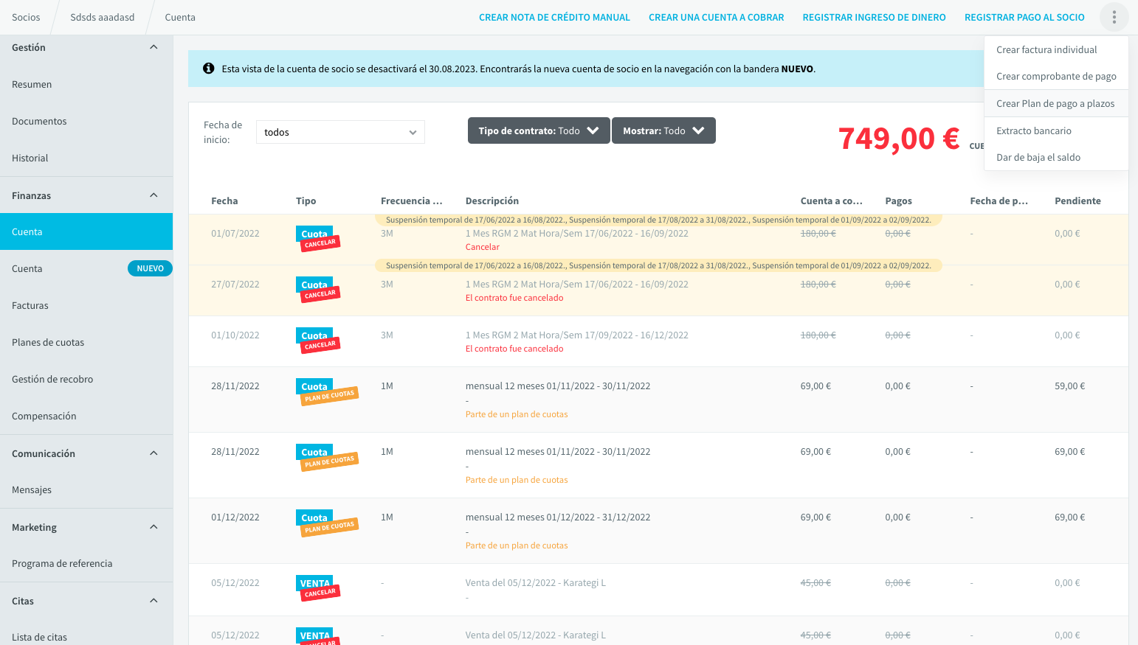The width and height of the screenshot is (1138, 645).
Task: Go to Compensación
Action: click(86, 416)
